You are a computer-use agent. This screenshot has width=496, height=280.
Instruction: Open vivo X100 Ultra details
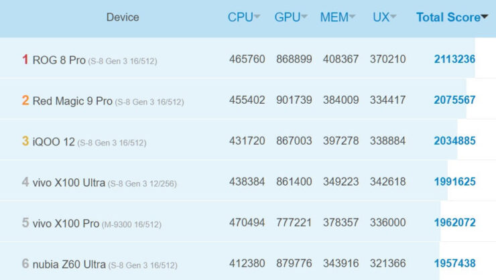pos(69,182)
